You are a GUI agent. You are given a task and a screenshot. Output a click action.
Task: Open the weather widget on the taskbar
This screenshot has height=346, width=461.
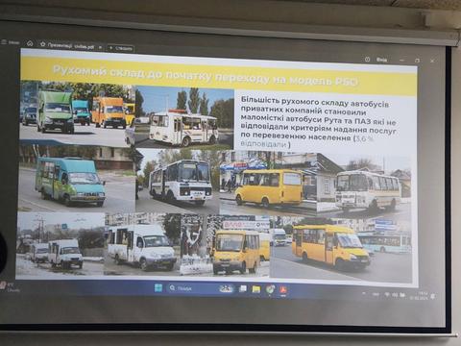point(10,286)
